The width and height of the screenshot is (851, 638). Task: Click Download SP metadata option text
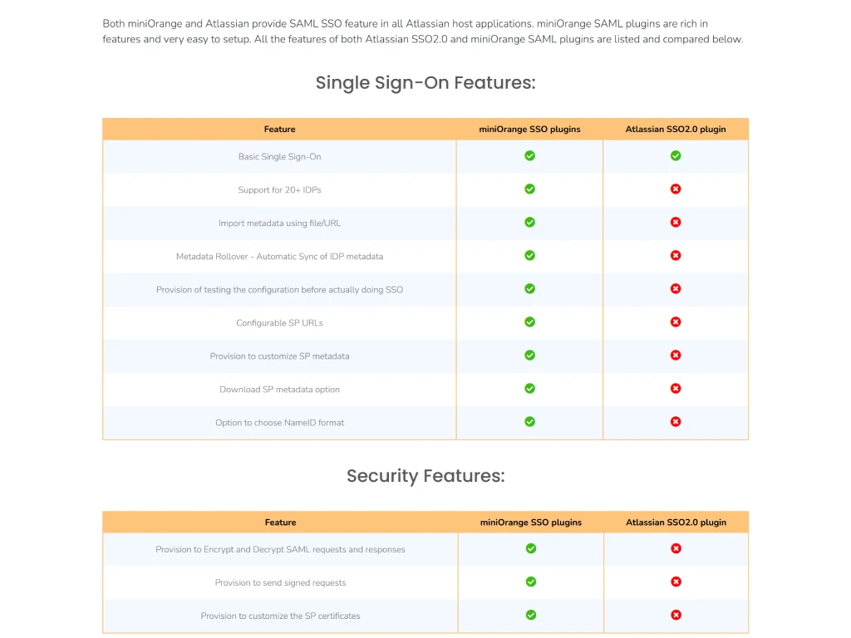279,390
